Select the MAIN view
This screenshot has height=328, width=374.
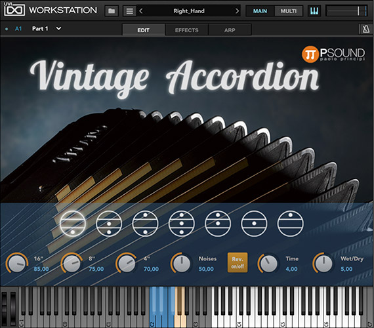point(260,11)
